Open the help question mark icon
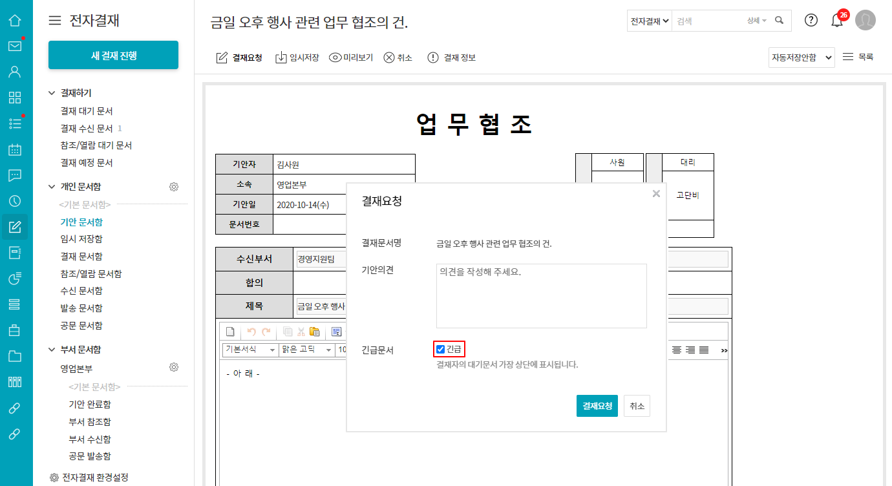Screen dimensions: 892x486 pos(811,20)
